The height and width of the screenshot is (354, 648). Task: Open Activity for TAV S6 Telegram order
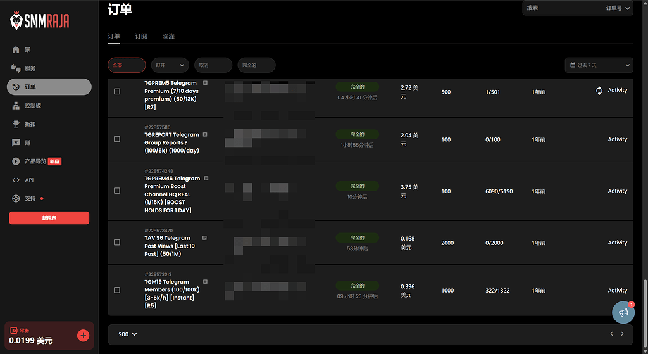(x=618, y=243)
